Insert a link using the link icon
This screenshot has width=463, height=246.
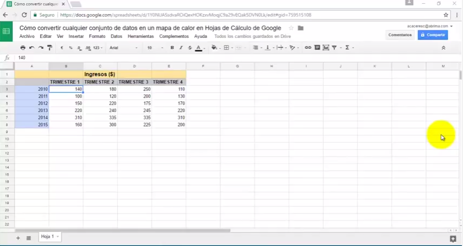pyautogui.click(x=308, y=48)
